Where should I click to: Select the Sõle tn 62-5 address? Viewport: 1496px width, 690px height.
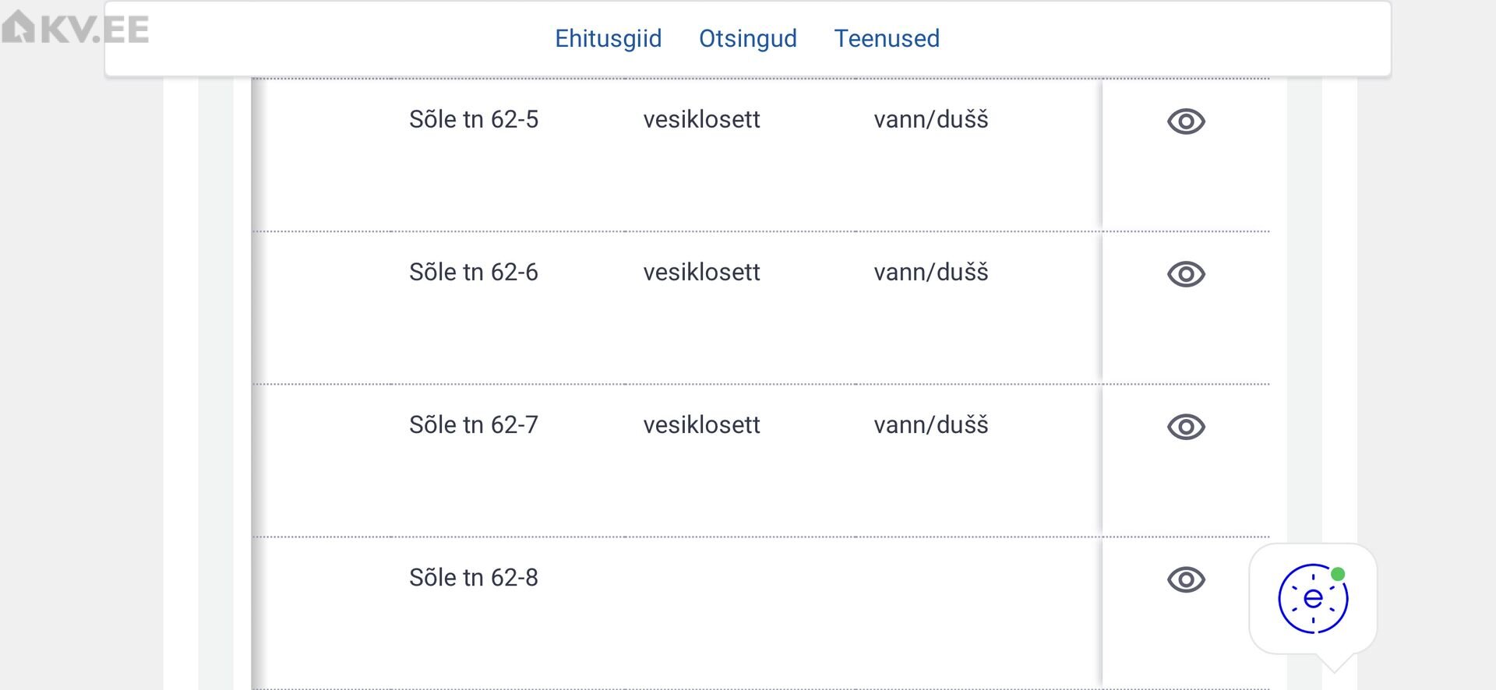pos(473,119)
